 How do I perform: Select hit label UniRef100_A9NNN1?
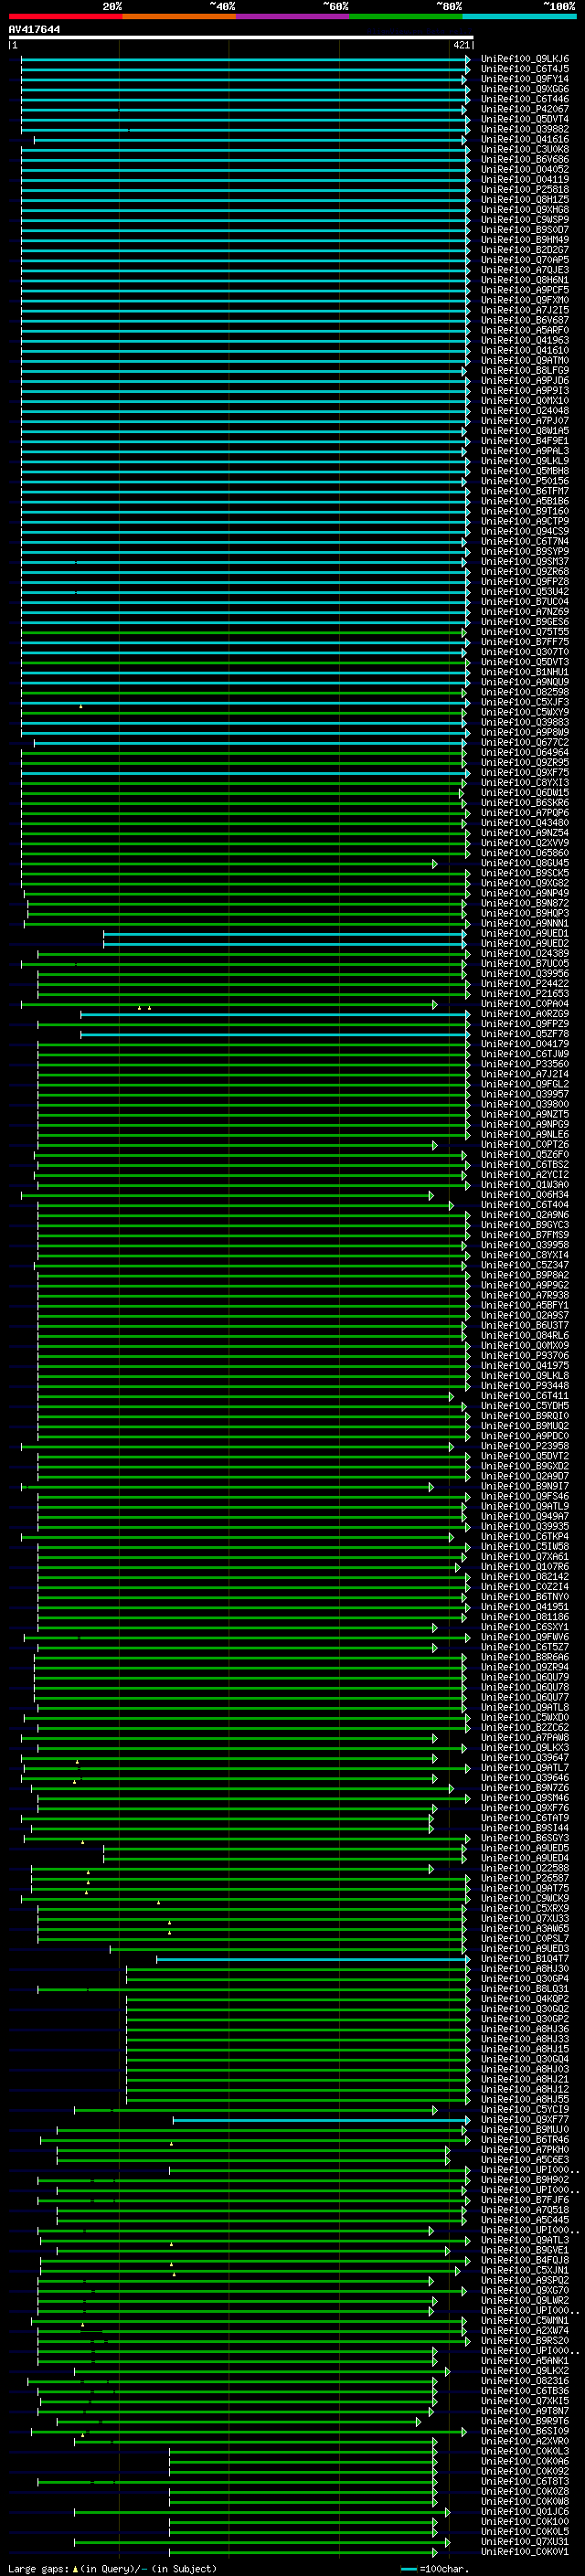tap(524, 923)
